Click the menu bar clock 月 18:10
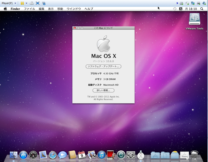Image resolution: width=208 pixels, height=162 pixels. [x=191, y=9]
